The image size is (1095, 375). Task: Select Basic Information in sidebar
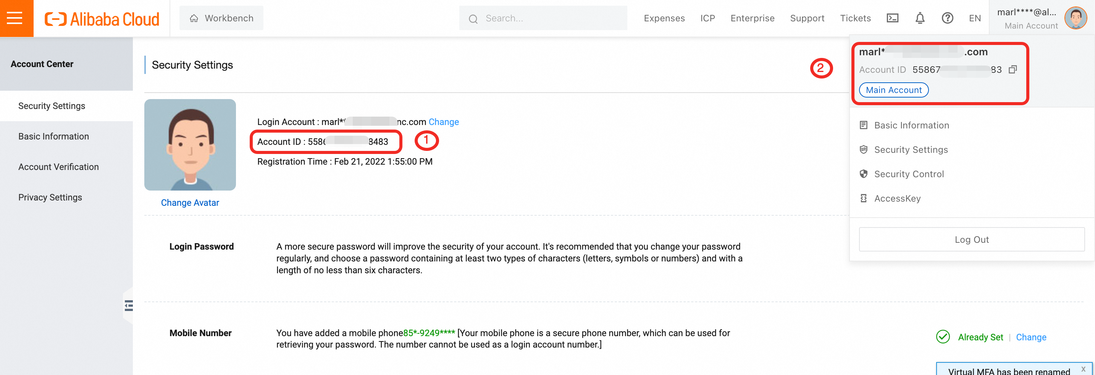point(66,136)
